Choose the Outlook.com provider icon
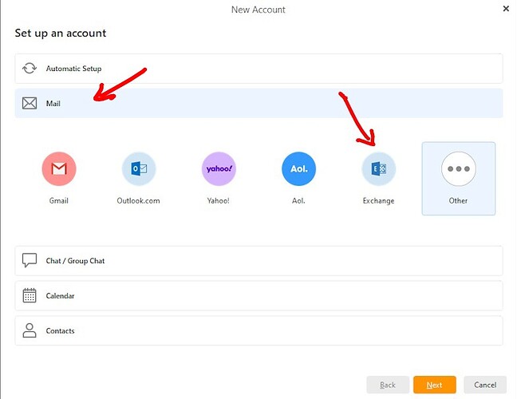 (x=139, y=168)
